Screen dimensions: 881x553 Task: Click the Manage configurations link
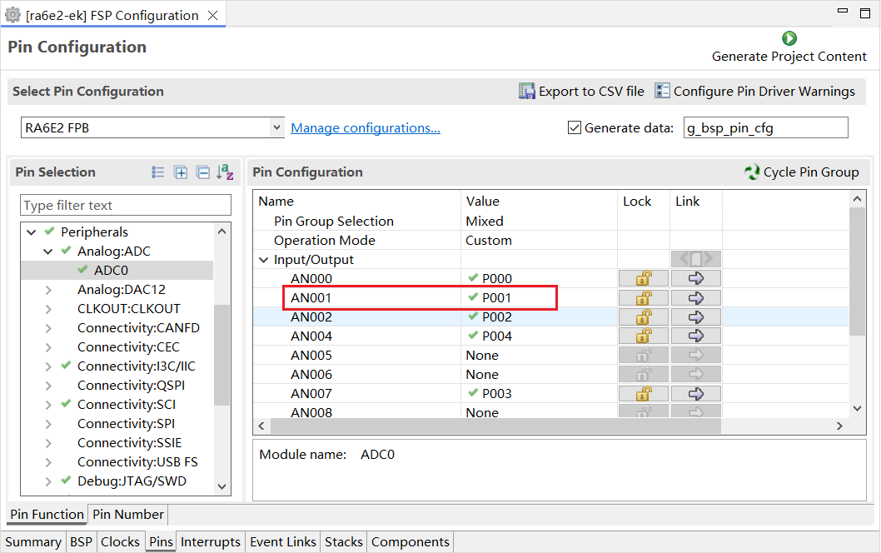[365, 127]
